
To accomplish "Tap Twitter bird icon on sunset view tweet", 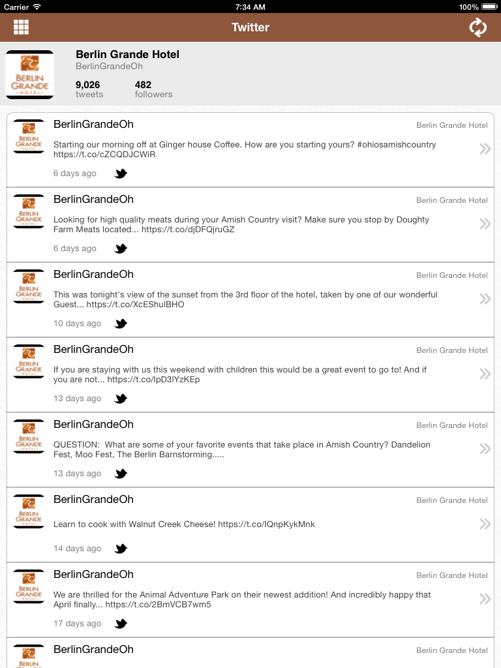I will (121, 324).
